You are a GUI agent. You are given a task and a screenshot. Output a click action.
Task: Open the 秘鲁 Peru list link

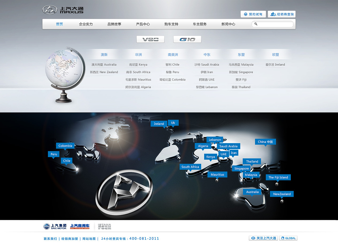point(172,72)
